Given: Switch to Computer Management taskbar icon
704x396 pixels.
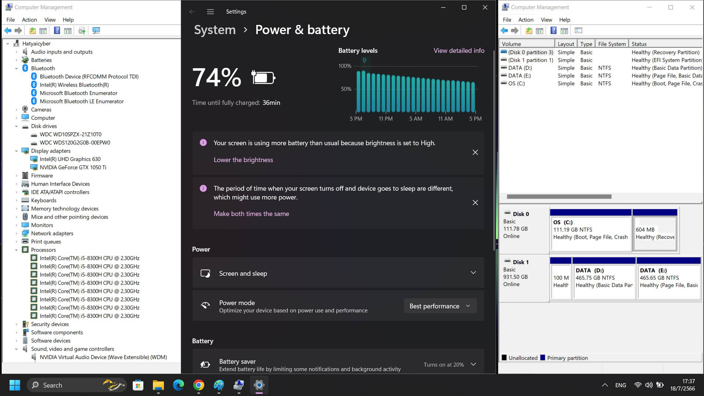Looking at the screenshot, I should coord(239,385).
